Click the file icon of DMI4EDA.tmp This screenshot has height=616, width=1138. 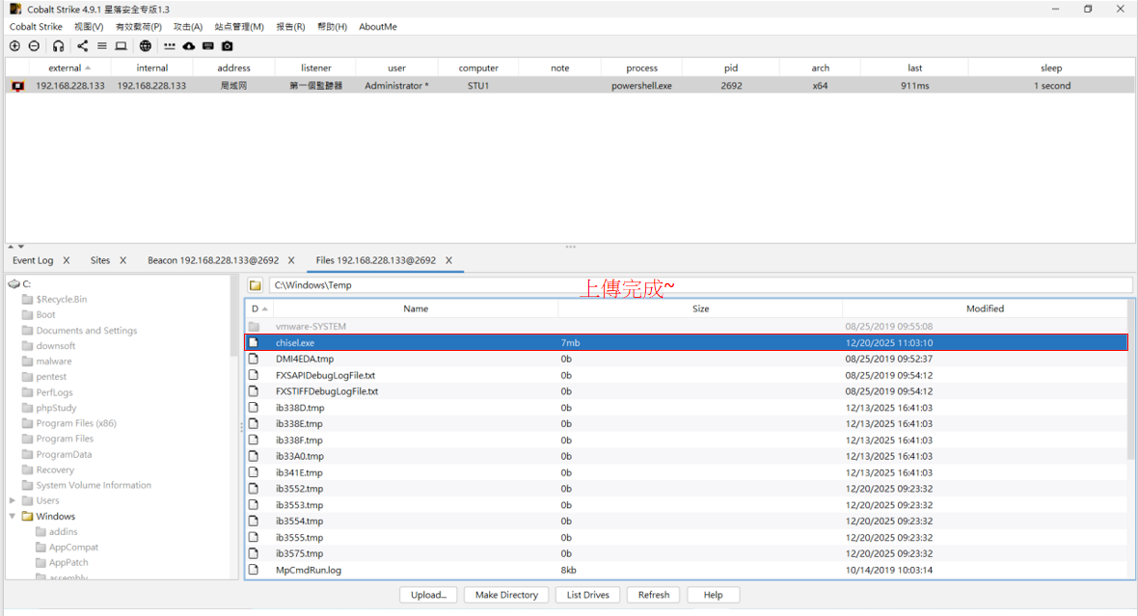[x=254, y=359]
